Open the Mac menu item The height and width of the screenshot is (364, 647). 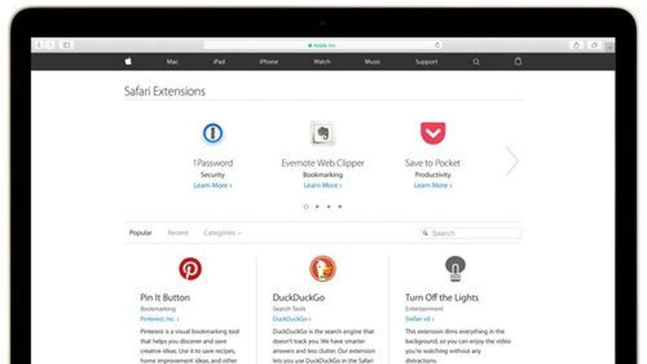pyautogui.click(x=172, y=62)
